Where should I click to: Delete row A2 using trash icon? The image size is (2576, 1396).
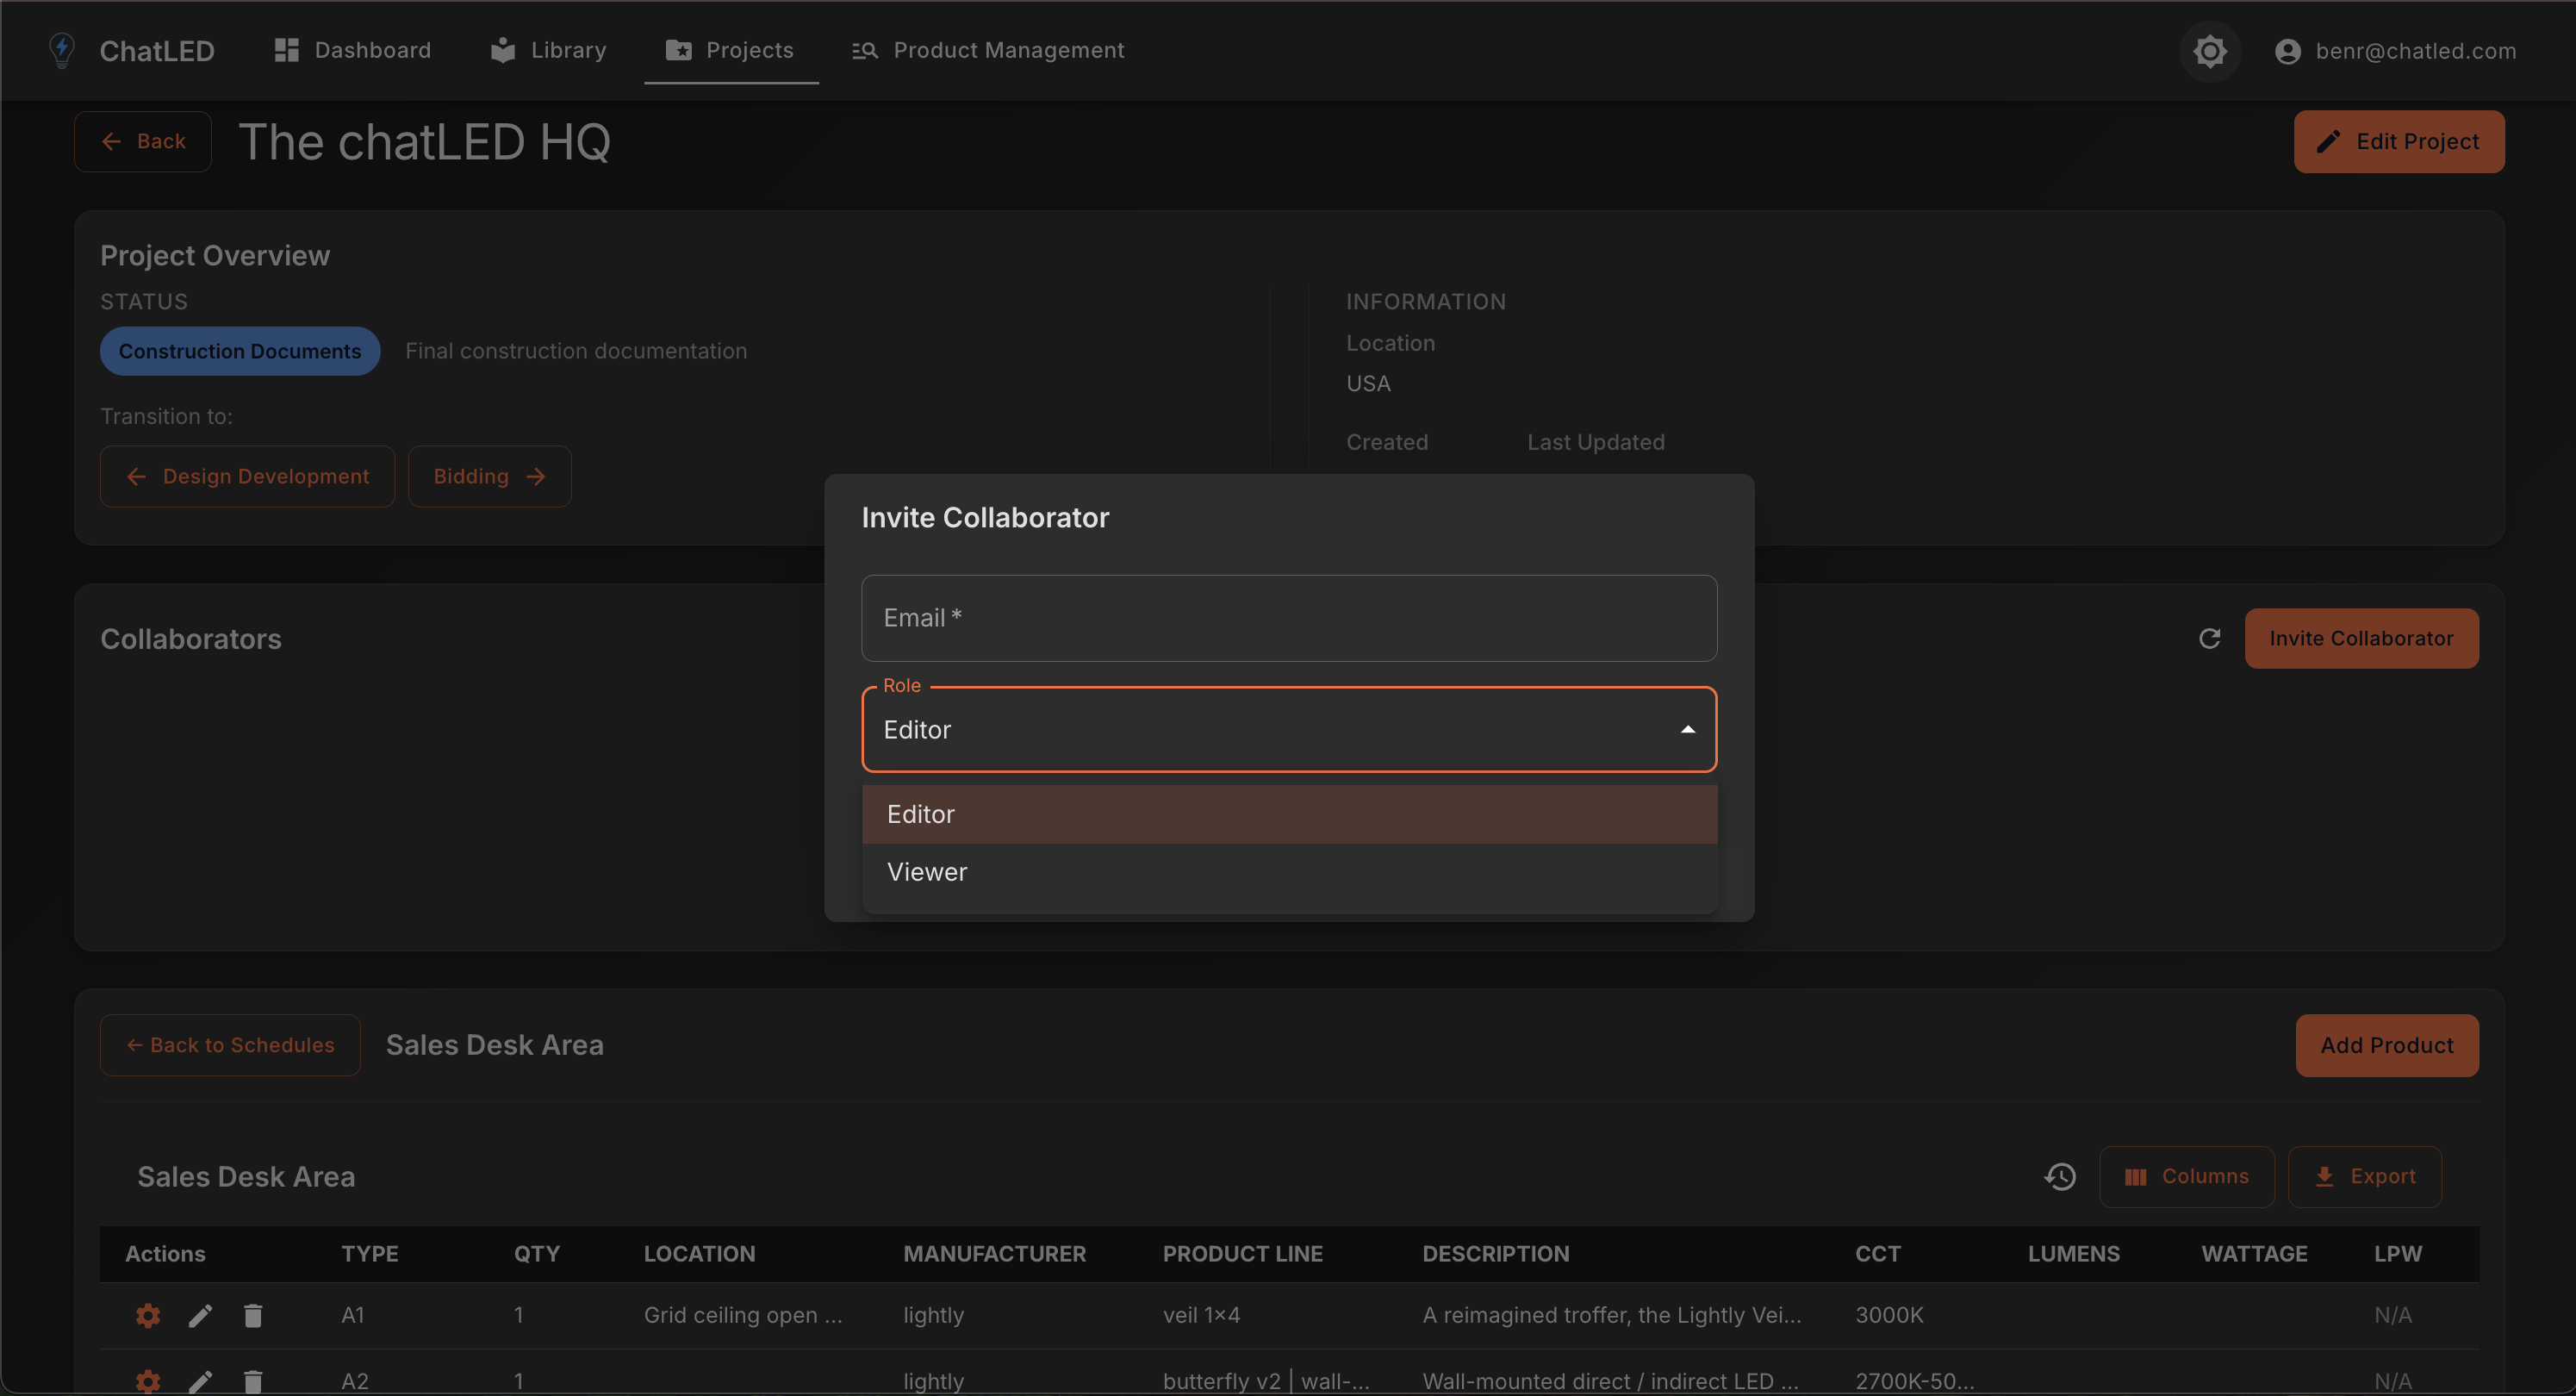pos(253,1381)
